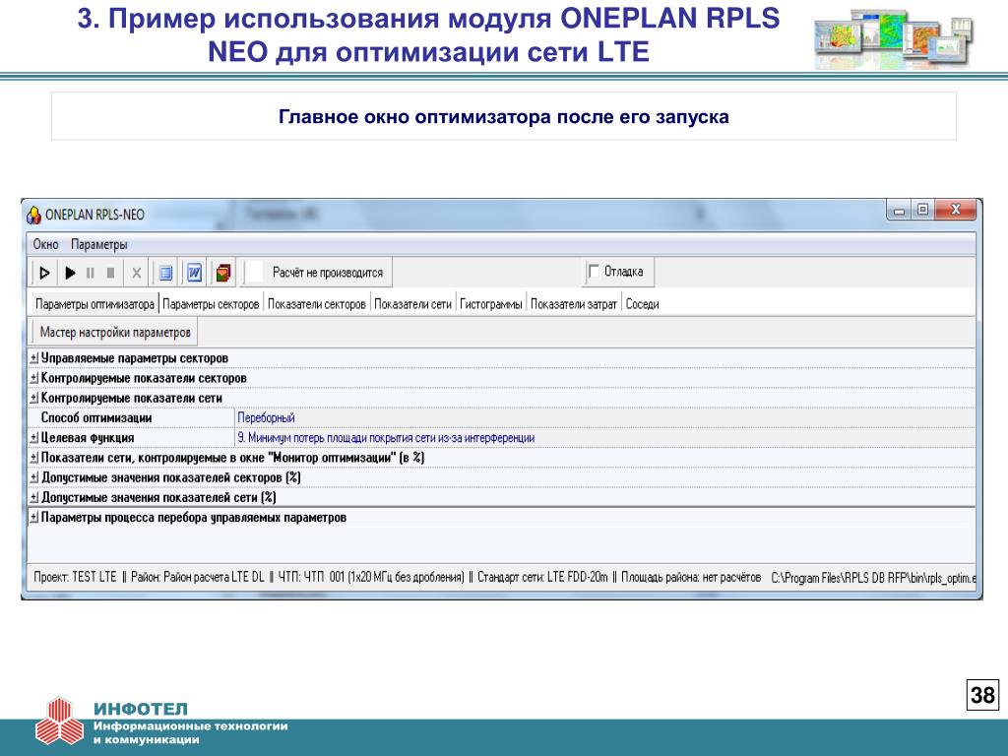Viewport: 1008px width, 756px height.
Task: Enable the Отладка checkbox
Action: 594,272
